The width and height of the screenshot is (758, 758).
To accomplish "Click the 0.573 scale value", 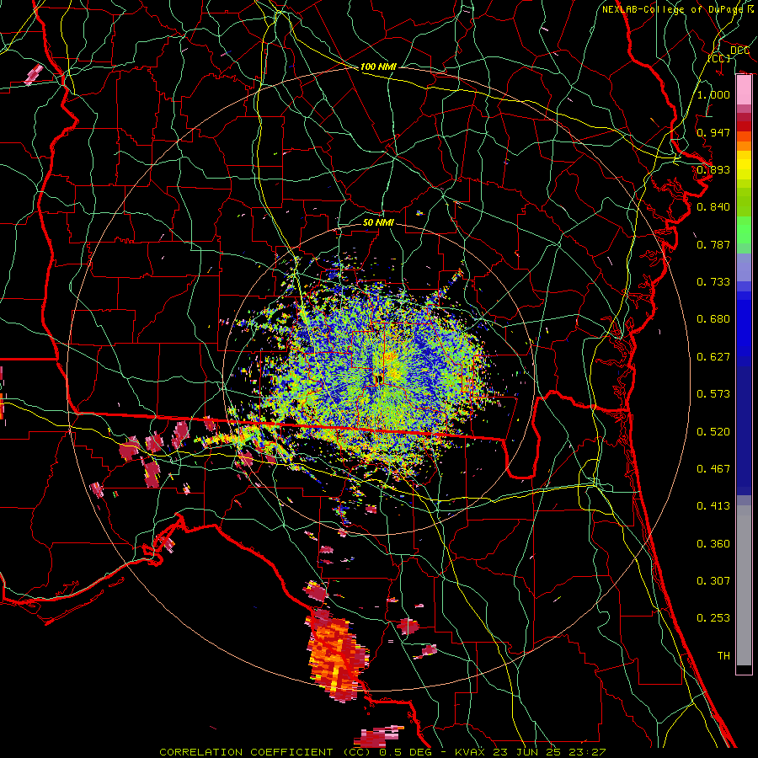I will 713,394.
